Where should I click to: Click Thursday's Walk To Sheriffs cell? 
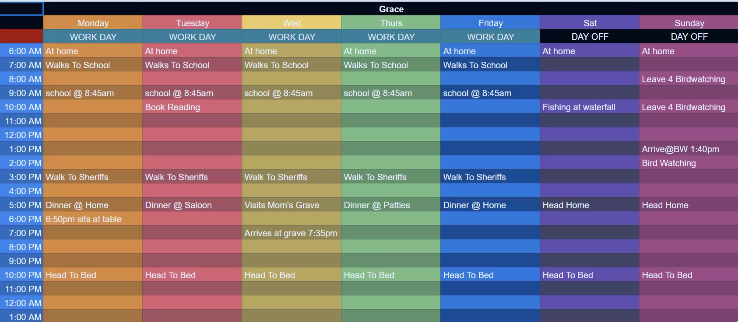point(391,177)
